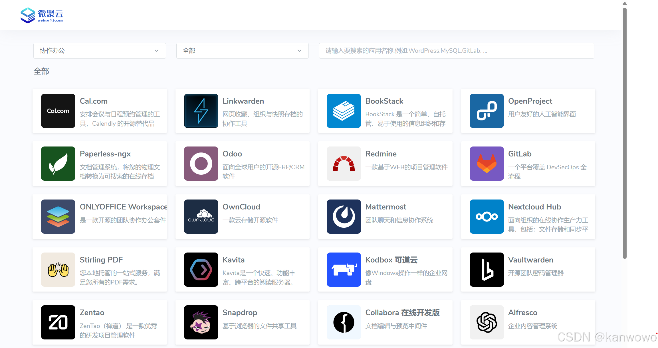Expand the 协作办公 category dropdown
This screenshot has height=348, width=658.
pos(99,51)
